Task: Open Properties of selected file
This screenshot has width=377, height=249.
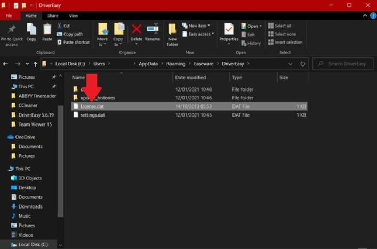Action: click(x=229, y=34)
